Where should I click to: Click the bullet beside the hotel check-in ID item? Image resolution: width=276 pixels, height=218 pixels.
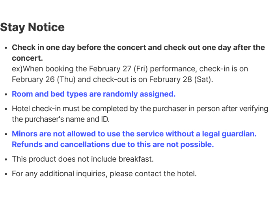6,109
